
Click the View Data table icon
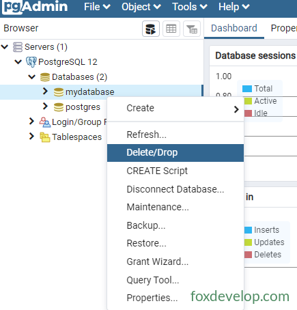(171, 29)
